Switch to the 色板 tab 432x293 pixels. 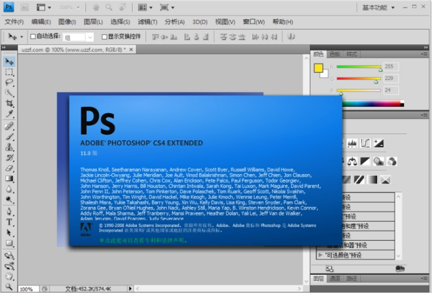335,54
